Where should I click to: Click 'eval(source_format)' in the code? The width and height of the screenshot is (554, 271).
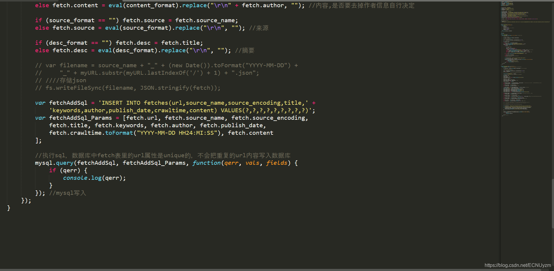click(138, 28)
